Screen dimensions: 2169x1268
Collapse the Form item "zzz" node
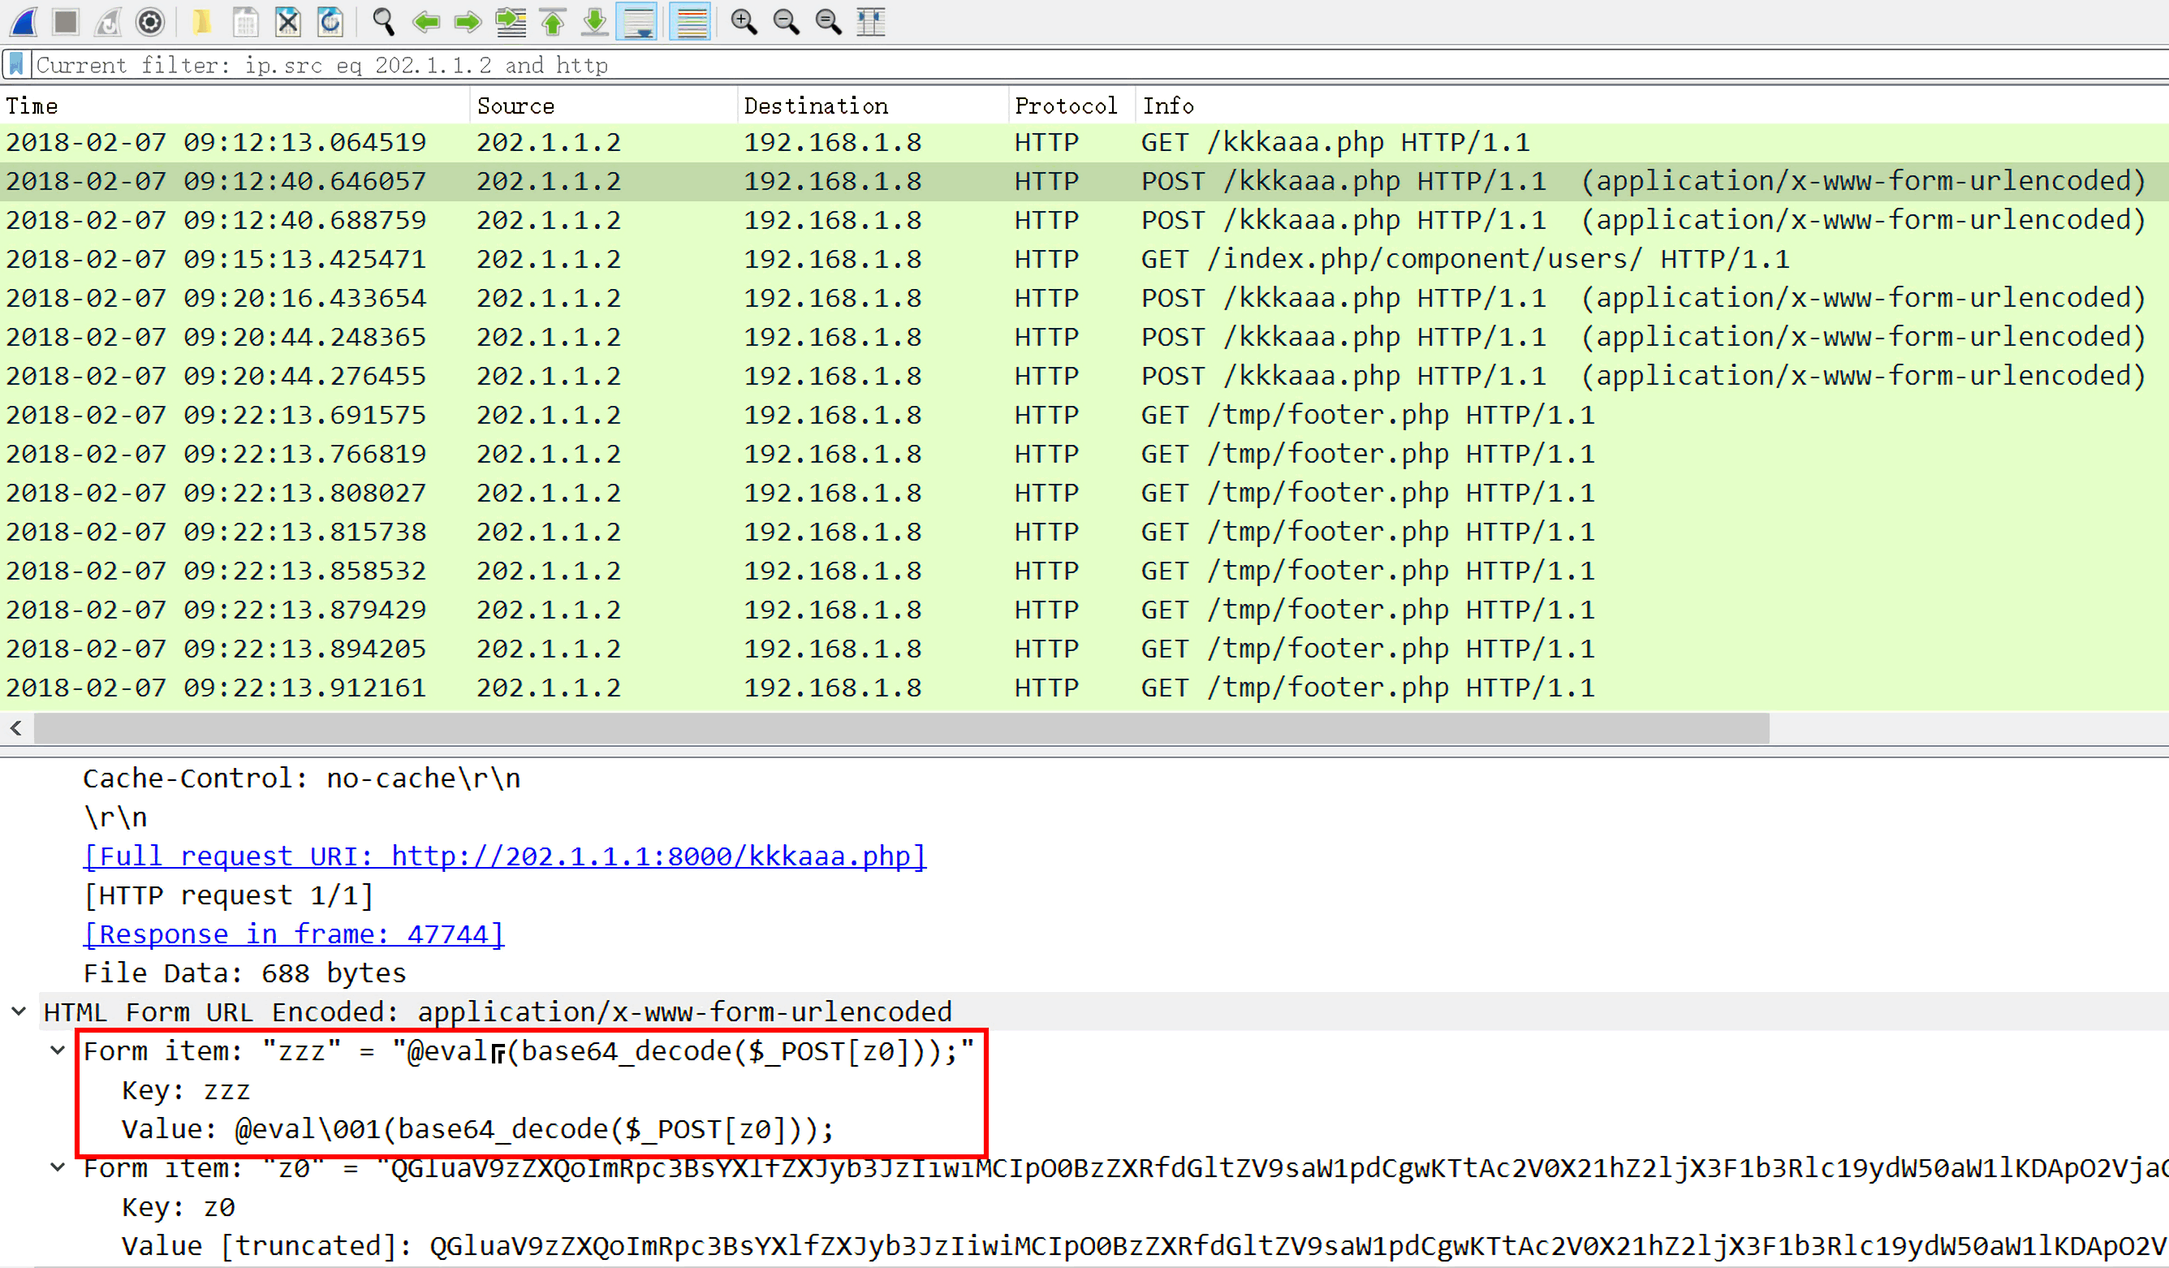[58, 1050]
